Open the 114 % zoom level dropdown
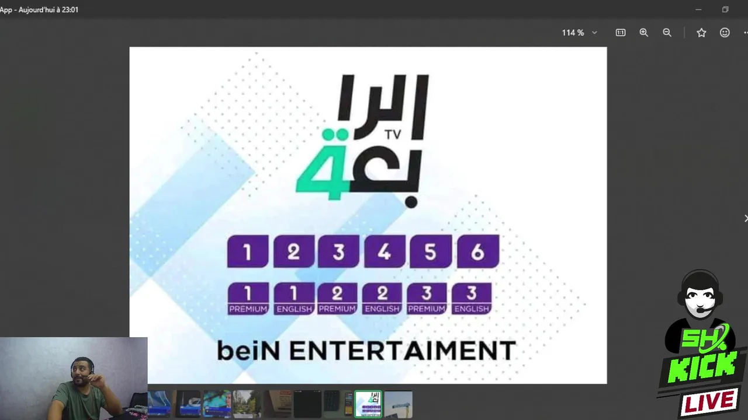The image size is (748, 420). tap(580, 33)
